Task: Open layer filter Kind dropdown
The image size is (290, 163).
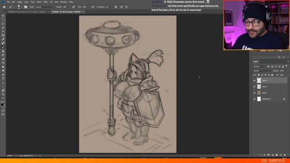Action: [x=259, y=67]
